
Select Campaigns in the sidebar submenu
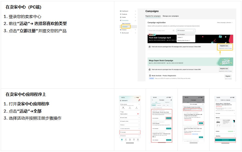[x=125, y=27]
